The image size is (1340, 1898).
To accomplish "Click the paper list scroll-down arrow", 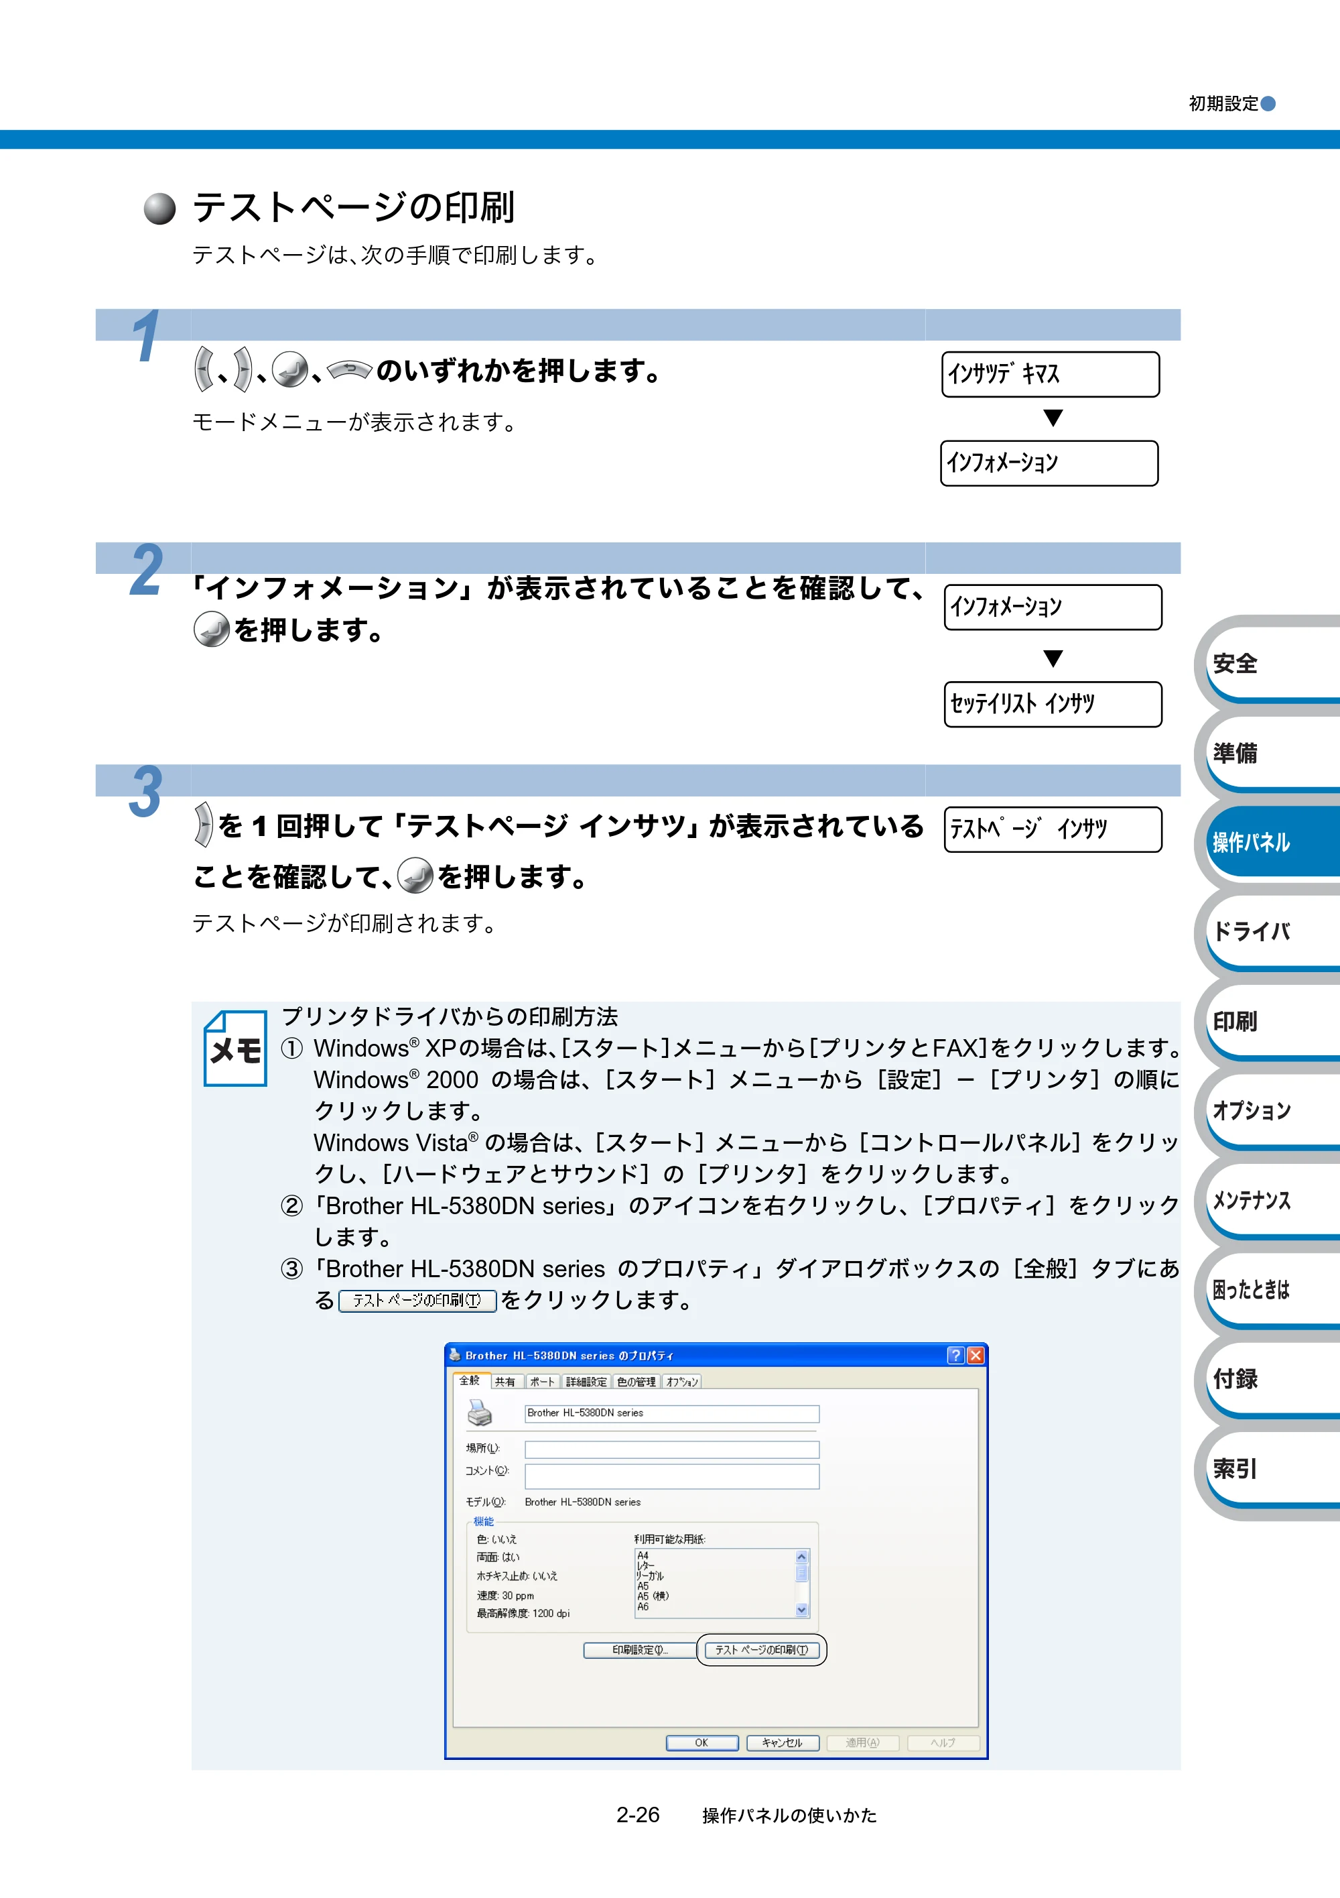I will point(801,1610).
